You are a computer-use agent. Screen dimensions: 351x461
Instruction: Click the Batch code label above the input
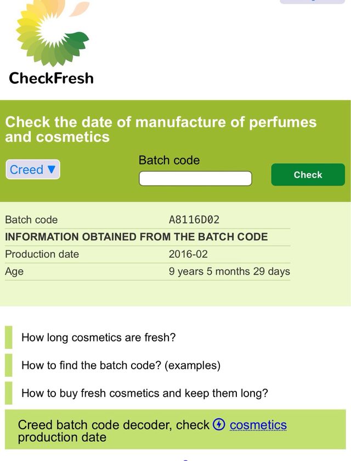coord(169,160)
